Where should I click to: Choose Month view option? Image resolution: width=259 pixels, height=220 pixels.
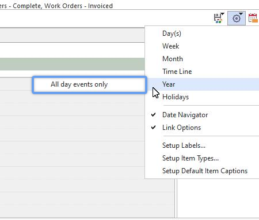point(202,59)
